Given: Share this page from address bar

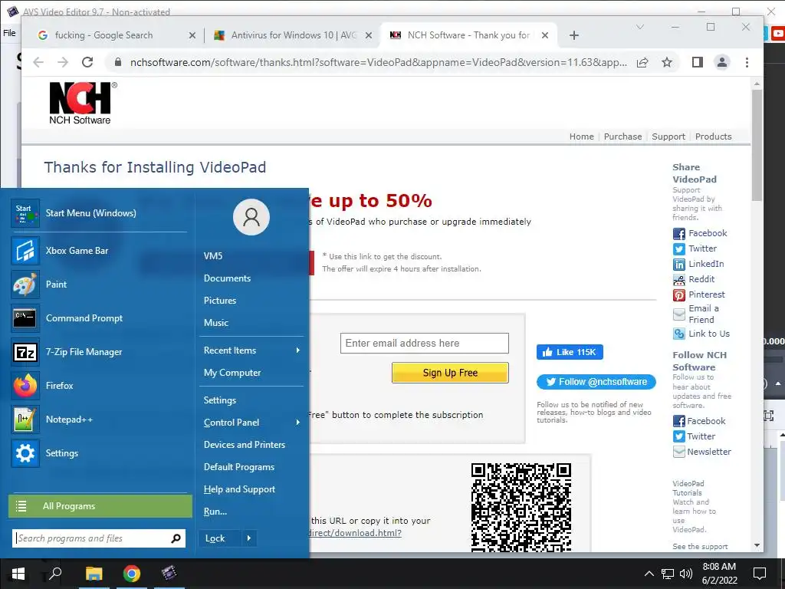Looking at the screenshot, I should click(642, 62).
